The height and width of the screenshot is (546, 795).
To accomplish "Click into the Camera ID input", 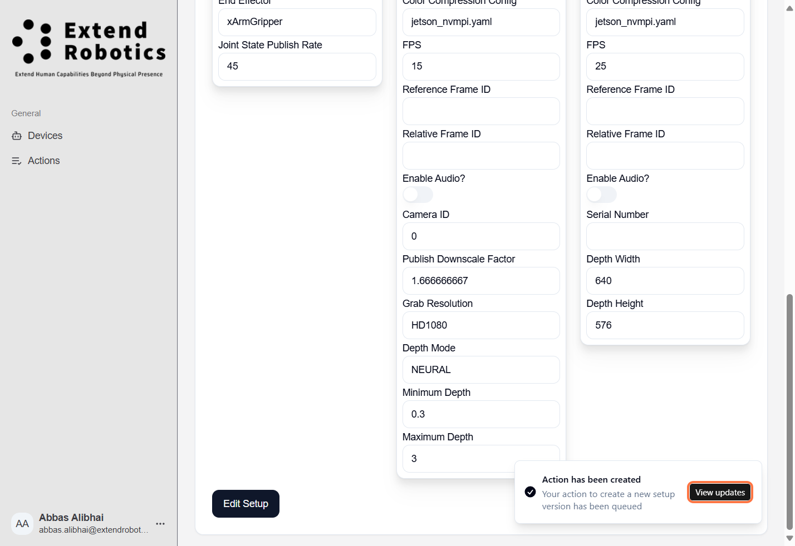I will [x=481, y=236].
